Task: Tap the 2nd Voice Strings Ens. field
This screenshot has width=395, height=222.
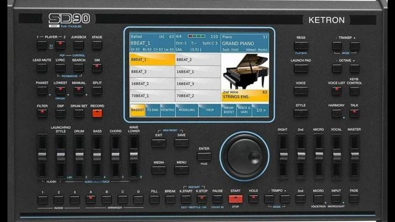Action: (245, 96)
